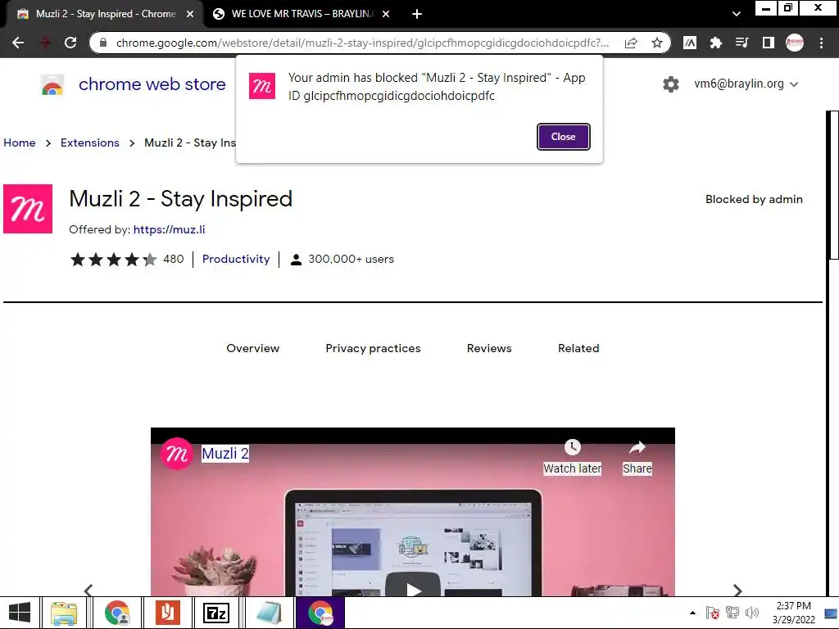
Task: Click the volume icon in system tray
Action: 752,613
